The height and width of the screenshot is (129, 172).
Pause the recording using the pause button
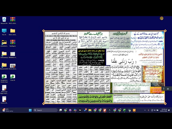168,89
